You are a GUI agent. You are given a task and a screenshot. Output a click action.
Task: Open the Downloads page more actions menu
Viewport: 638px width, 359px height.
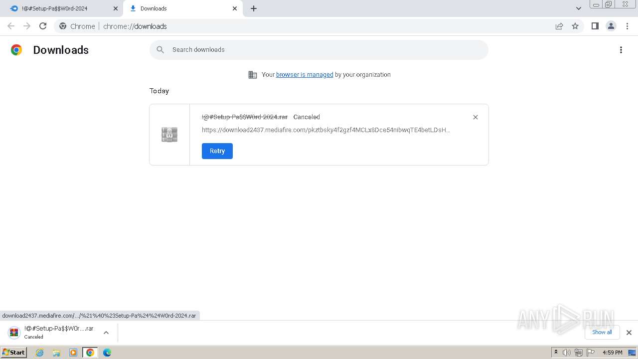pyautogui.click(x=621, y=50)
